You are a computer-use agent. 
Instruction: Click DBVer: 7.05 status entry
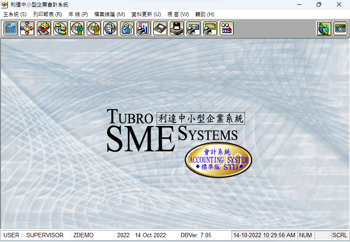tap(204, 235)
